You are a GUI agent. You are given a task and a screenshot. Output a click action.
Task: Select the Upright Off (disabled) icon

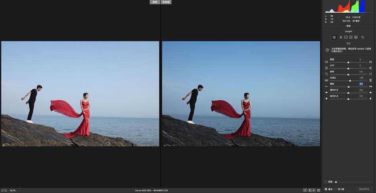tap(334, 37)
